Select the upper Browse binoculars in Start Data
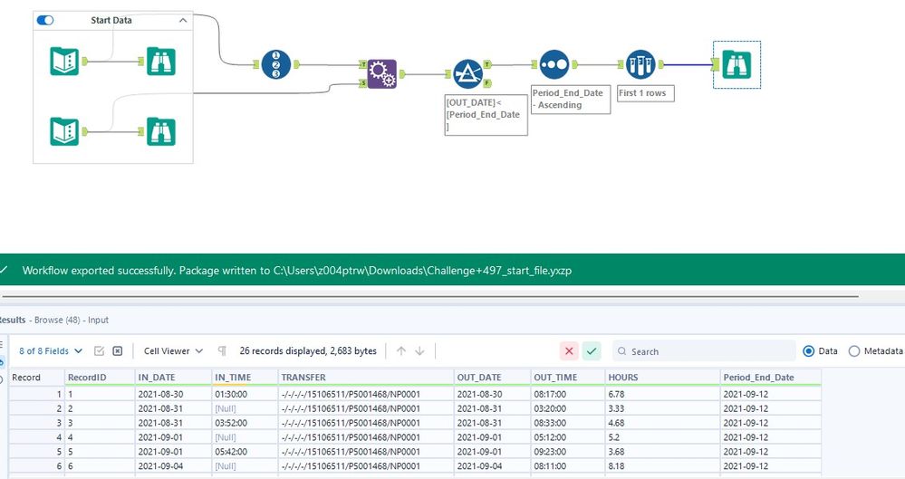The width and height of the screenshot is (905, 479). 161,62
